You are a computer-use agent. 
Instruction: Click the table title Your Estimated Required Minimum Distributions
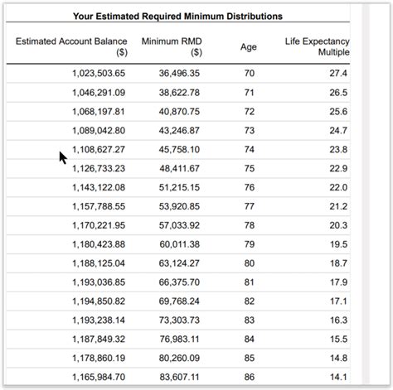pyautogui.click(x=177, y=17)
